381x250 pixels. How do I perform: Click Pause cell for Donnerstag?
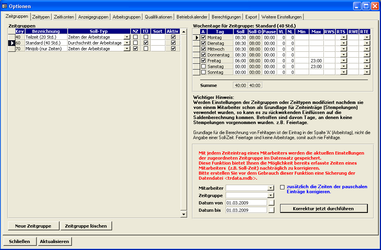click(x=269, y=55)
